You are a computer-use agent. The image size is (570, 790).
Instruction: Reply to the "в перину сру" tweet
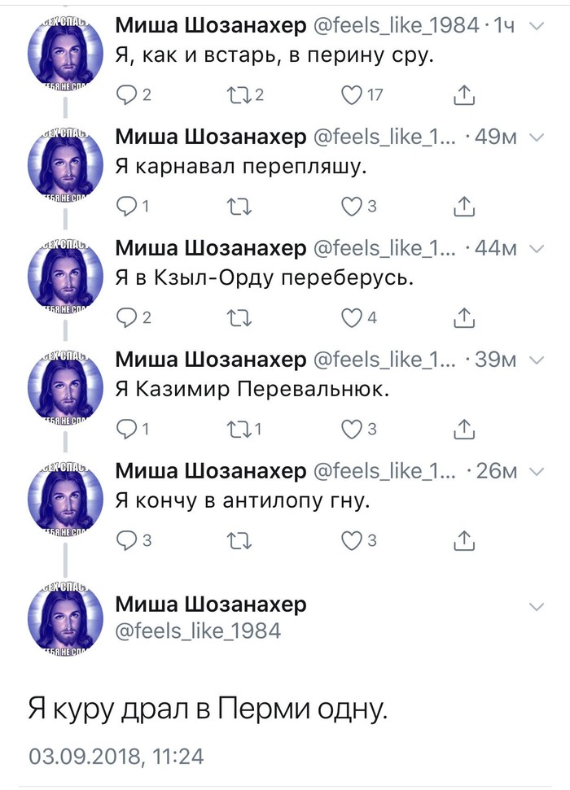click(128, 95)
